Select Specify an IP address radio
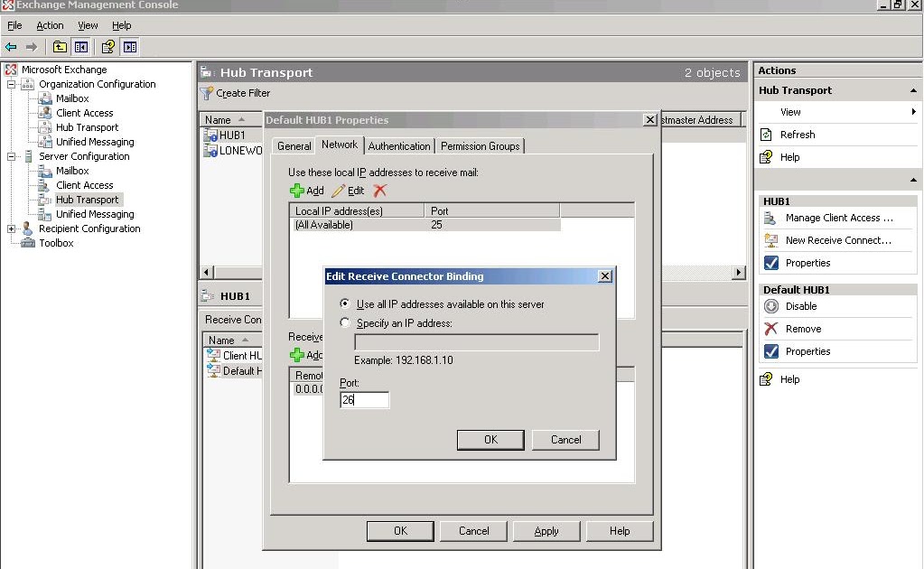 click(345, 322)
